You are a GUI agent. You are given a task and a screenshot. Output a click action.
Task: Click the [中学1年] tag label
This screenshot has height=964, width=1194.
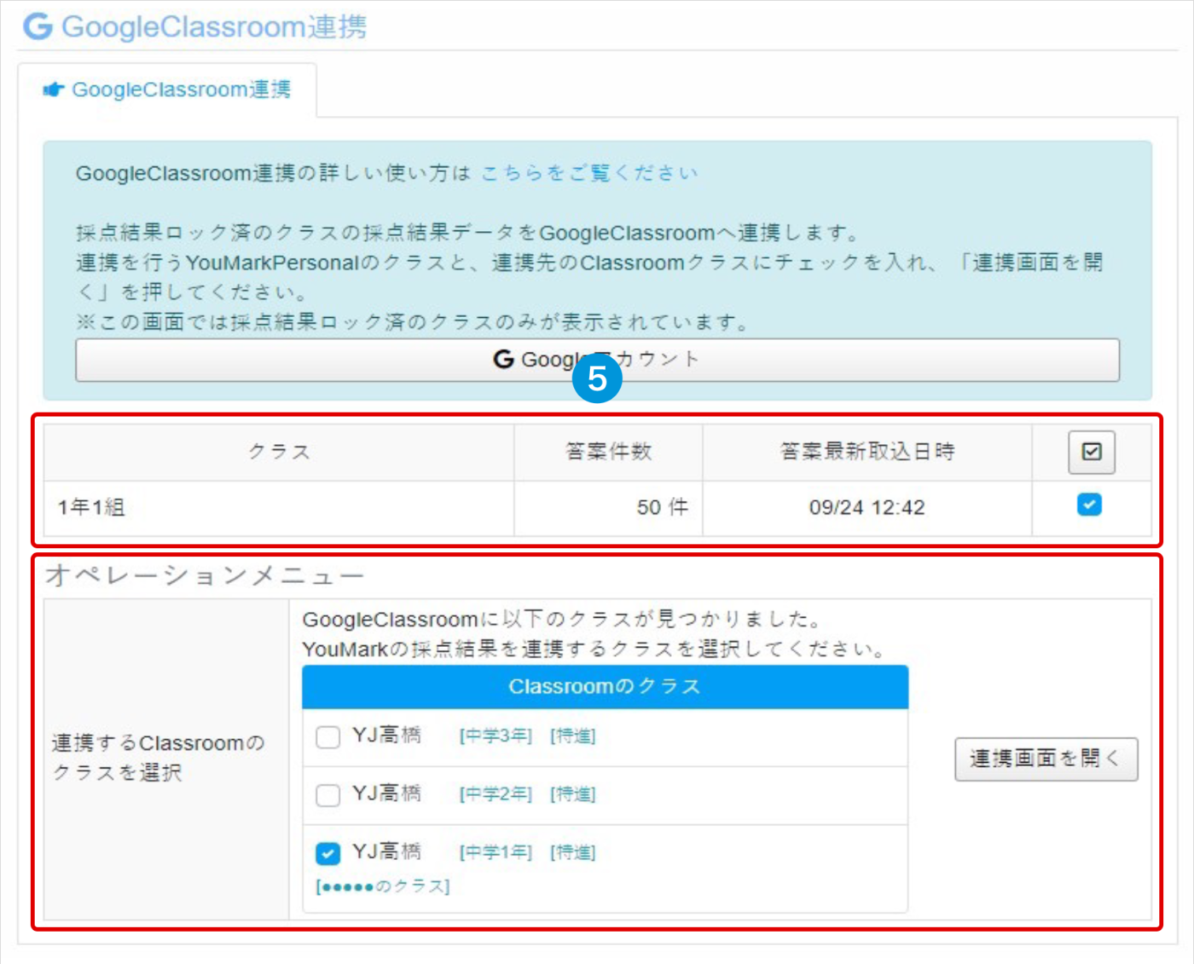click(496, 851)
